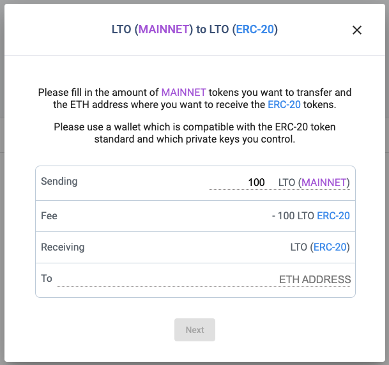The width and height of the screenshot is (389, 365).
Task: Click the '- 100 LTO' fee amount
Action: click(293, 216)
